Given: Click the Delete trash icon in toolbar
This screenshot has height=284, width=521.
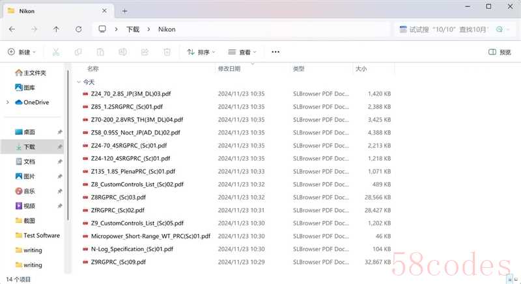Looking at the screenshot, I should (167, 52).
